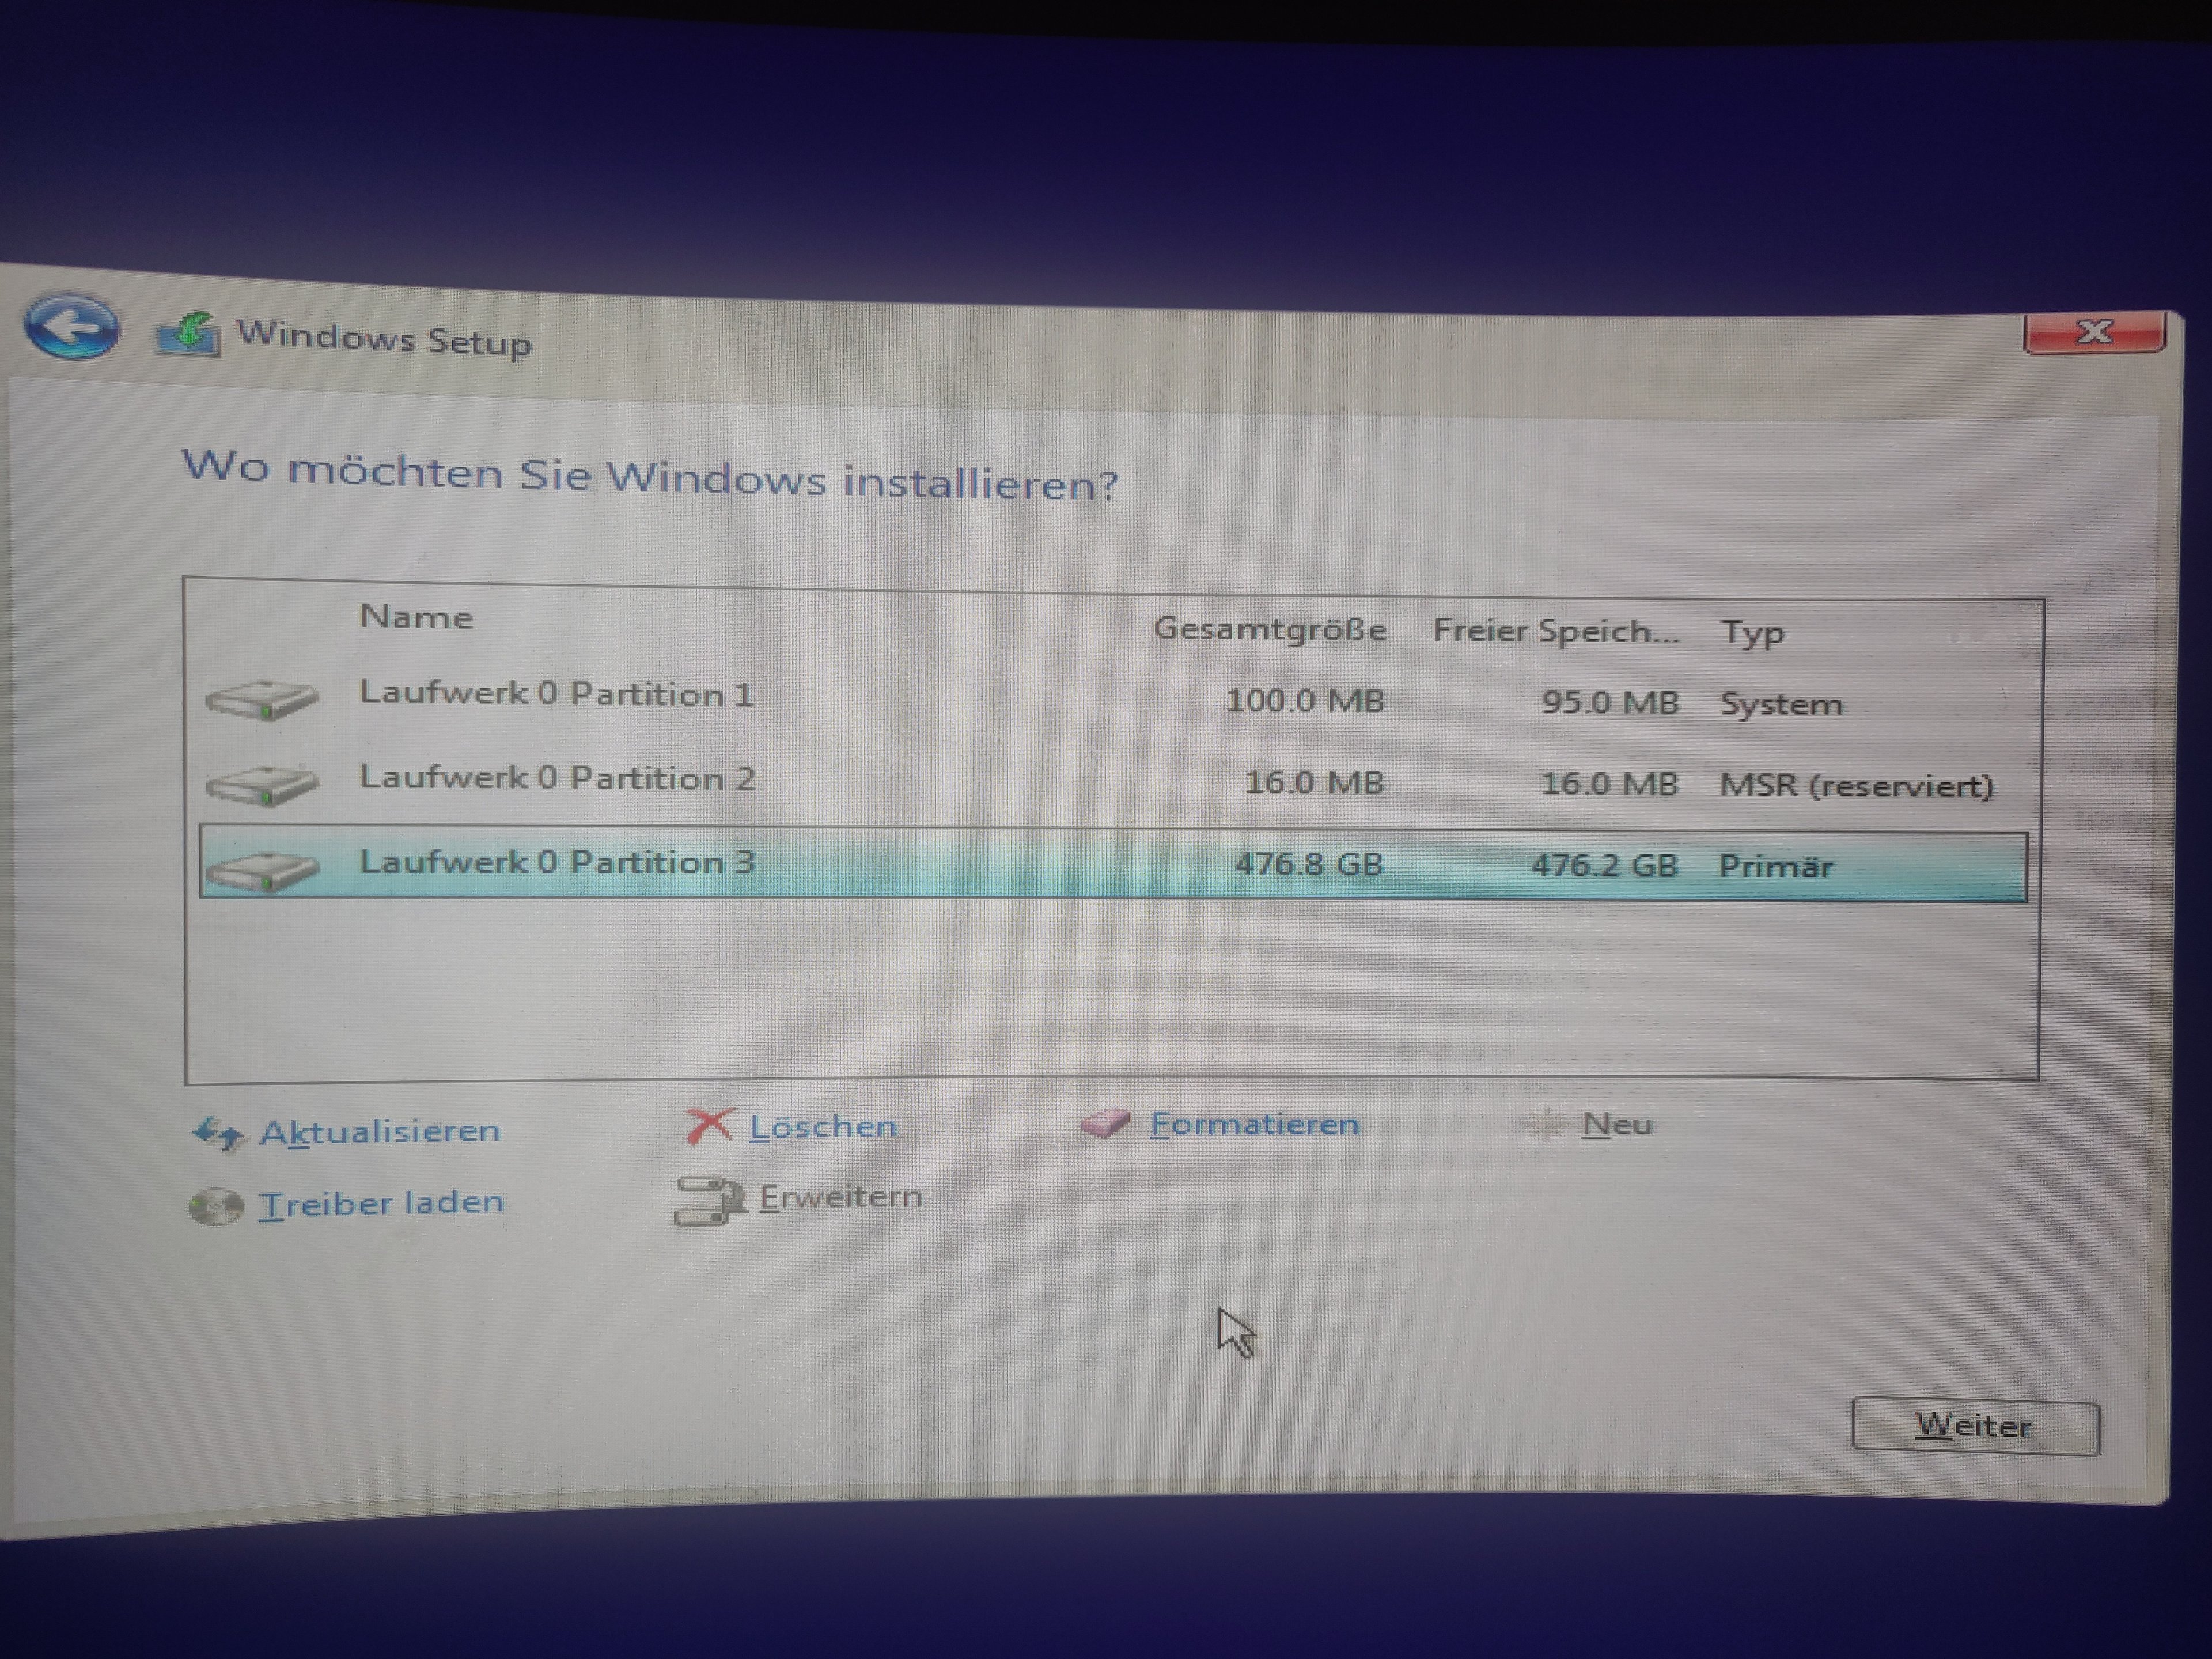The width and height of the screenshot is (2212, 1659).
Task: Select Laufwerk 0 Partition 3 row
Action: click(557, 862)
